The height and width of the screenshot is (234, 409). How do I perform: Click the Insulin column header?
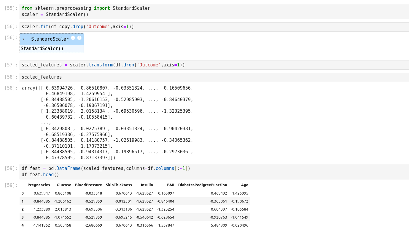point(147,185)
